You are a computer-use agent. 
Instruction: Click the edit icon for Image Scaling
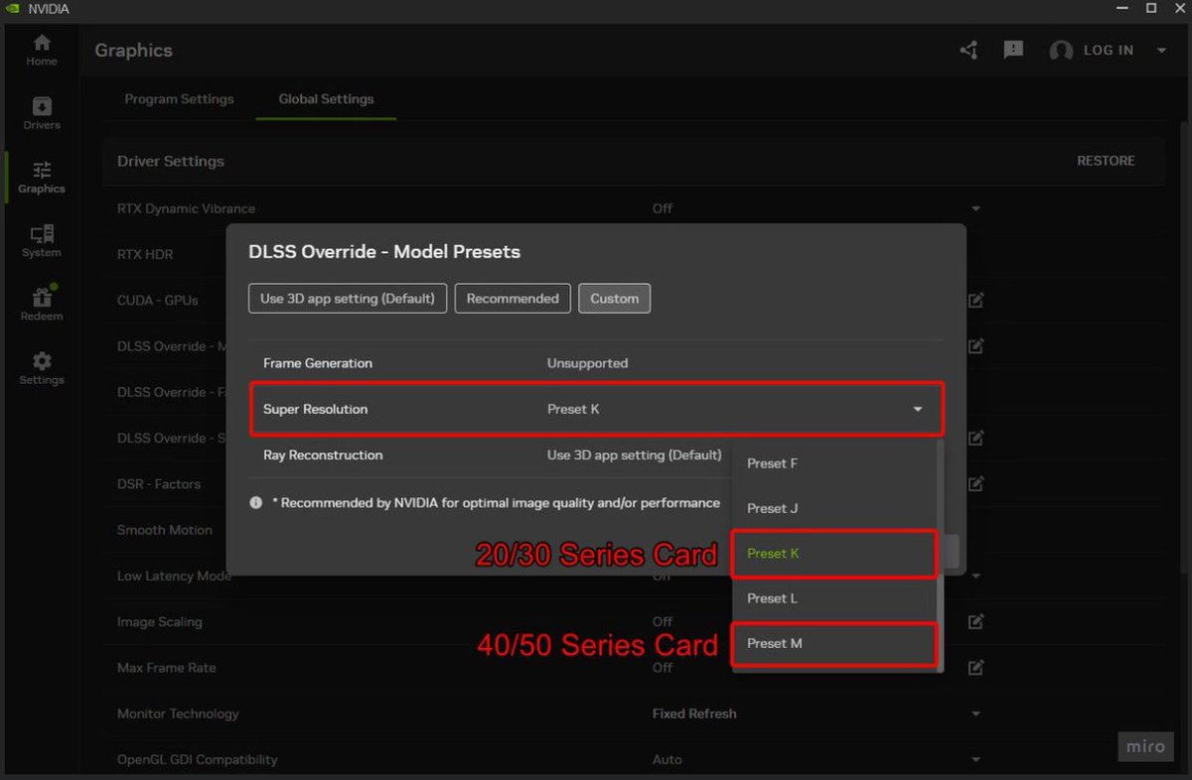tap(976, 621)
